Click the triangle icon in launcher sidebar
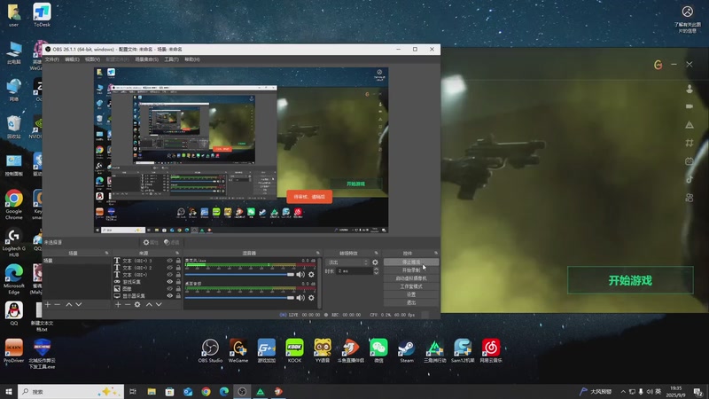Viewport: 709px width, 399px height. tap(690, 124)
